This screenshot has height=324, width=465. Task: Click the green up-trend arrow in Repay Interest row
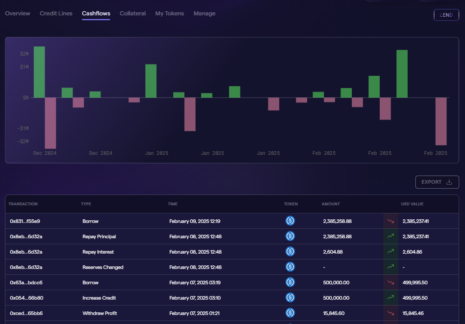pos(390,252)
